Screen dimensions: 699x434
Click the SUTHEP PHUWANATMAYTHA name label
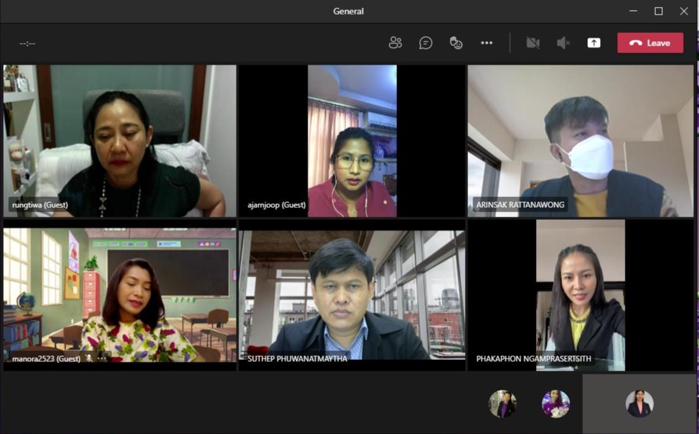pyautogui.click(x=297, y=359)
